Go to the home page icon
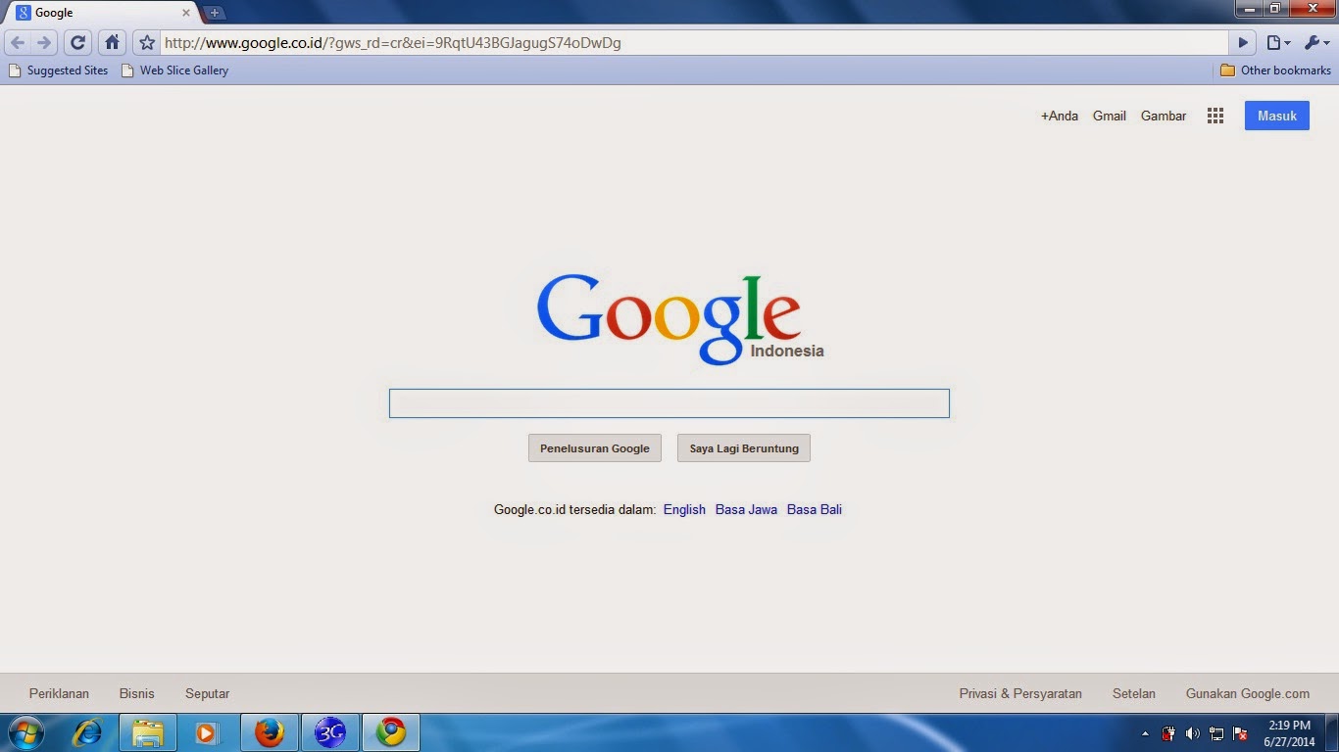This screenshot has height=752, width=1339. coord(112,43)
